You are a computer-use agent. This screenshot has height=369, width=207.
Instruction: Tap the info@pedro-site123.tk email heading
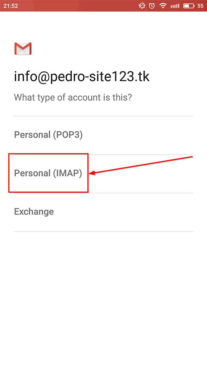(82, 77)
